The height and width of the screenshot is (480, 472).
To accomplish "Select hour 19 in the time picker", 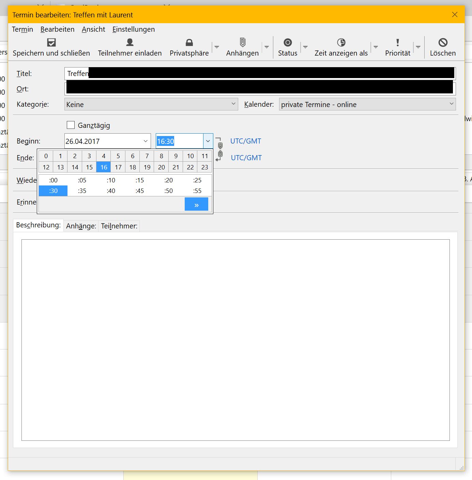I will pos(147,167).
